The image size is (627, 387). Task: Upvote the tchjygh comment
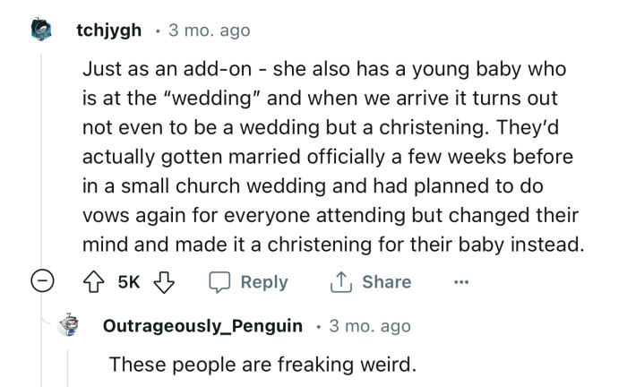coord(92,282)
